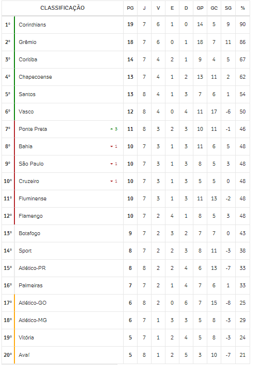Screen dimensions: 253x365
Task: Select the SG column header
Action: tap(228, 8)
